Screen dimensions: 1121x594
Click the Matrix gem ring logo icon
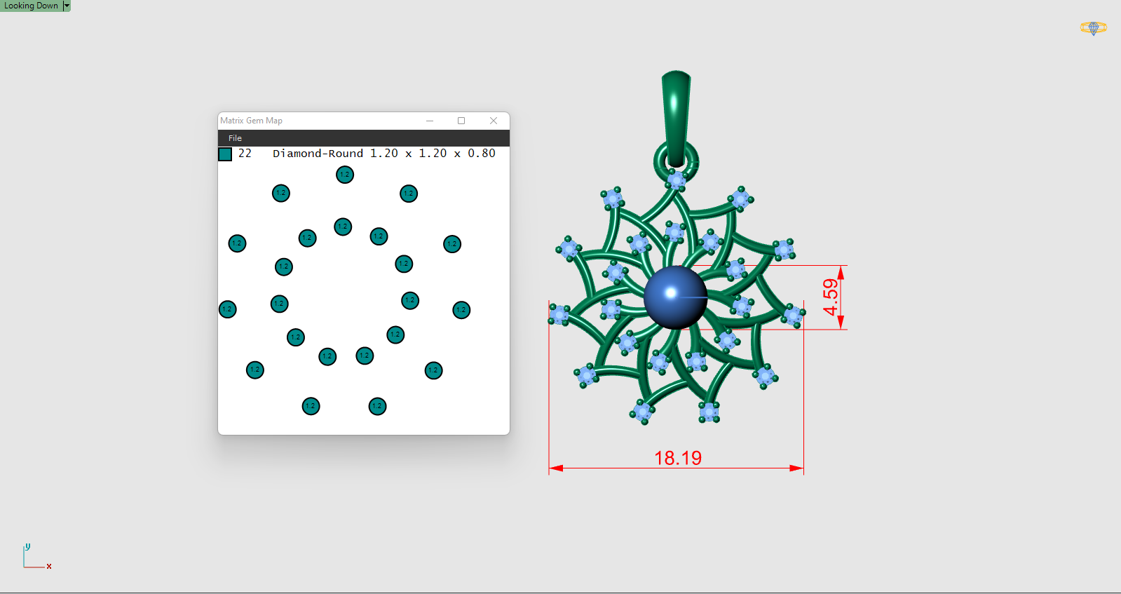[1093, 28]
